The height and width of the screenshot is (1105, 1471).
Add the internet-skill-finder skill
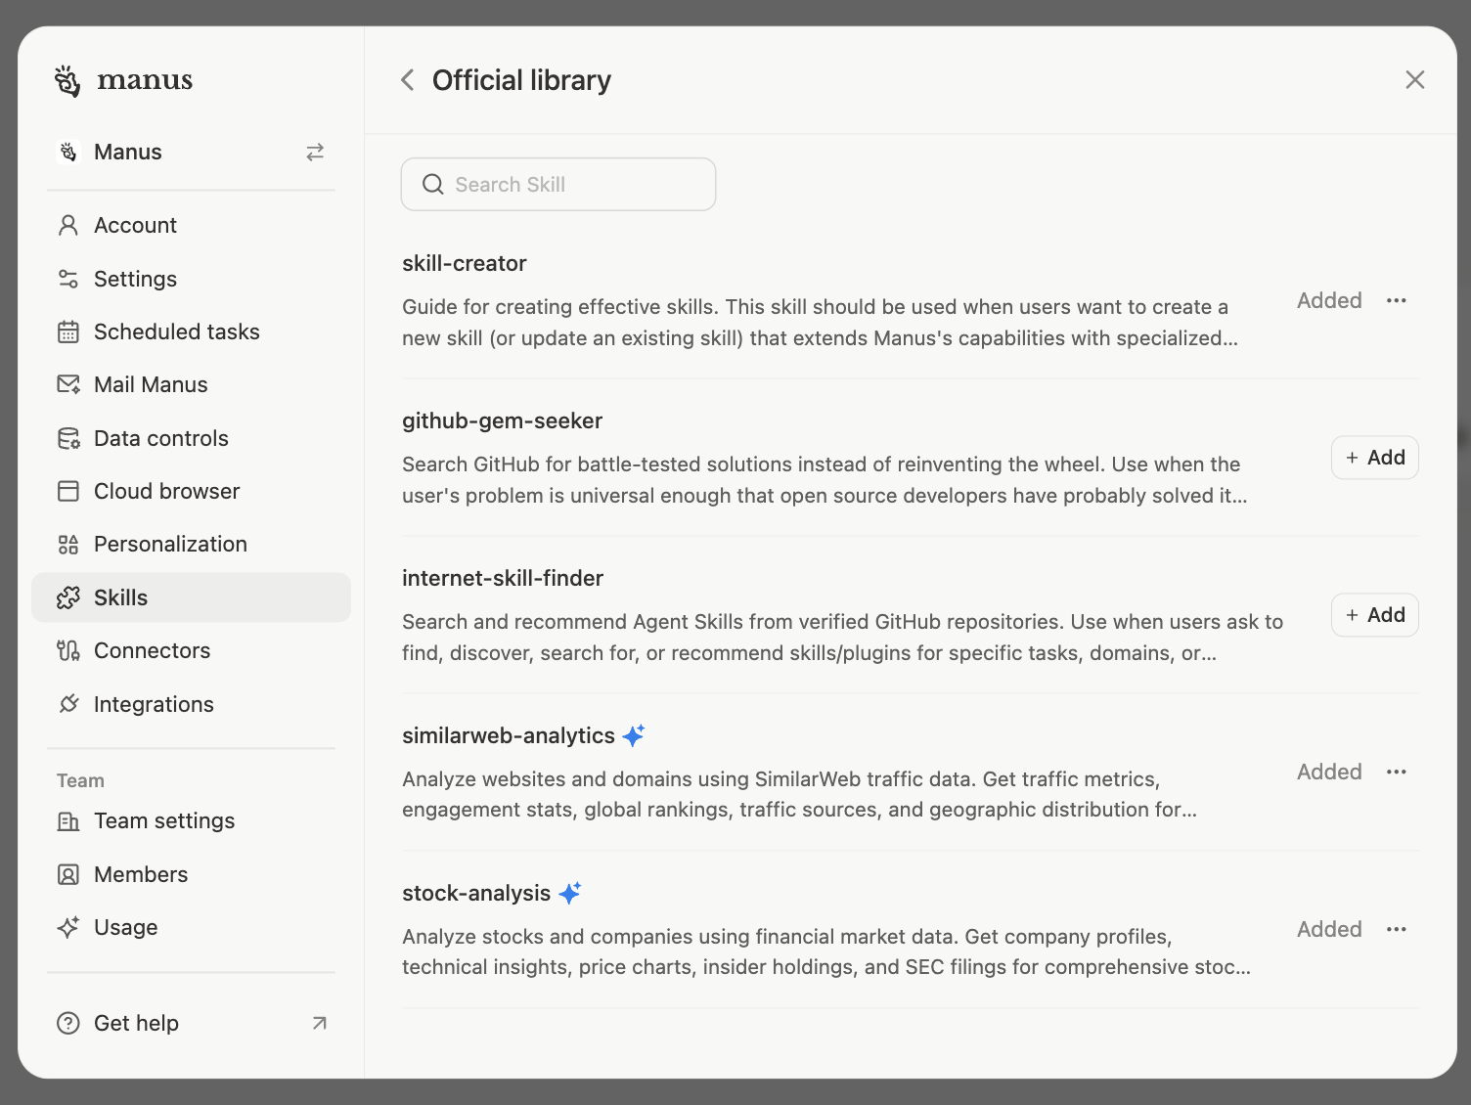(1374, 615)
